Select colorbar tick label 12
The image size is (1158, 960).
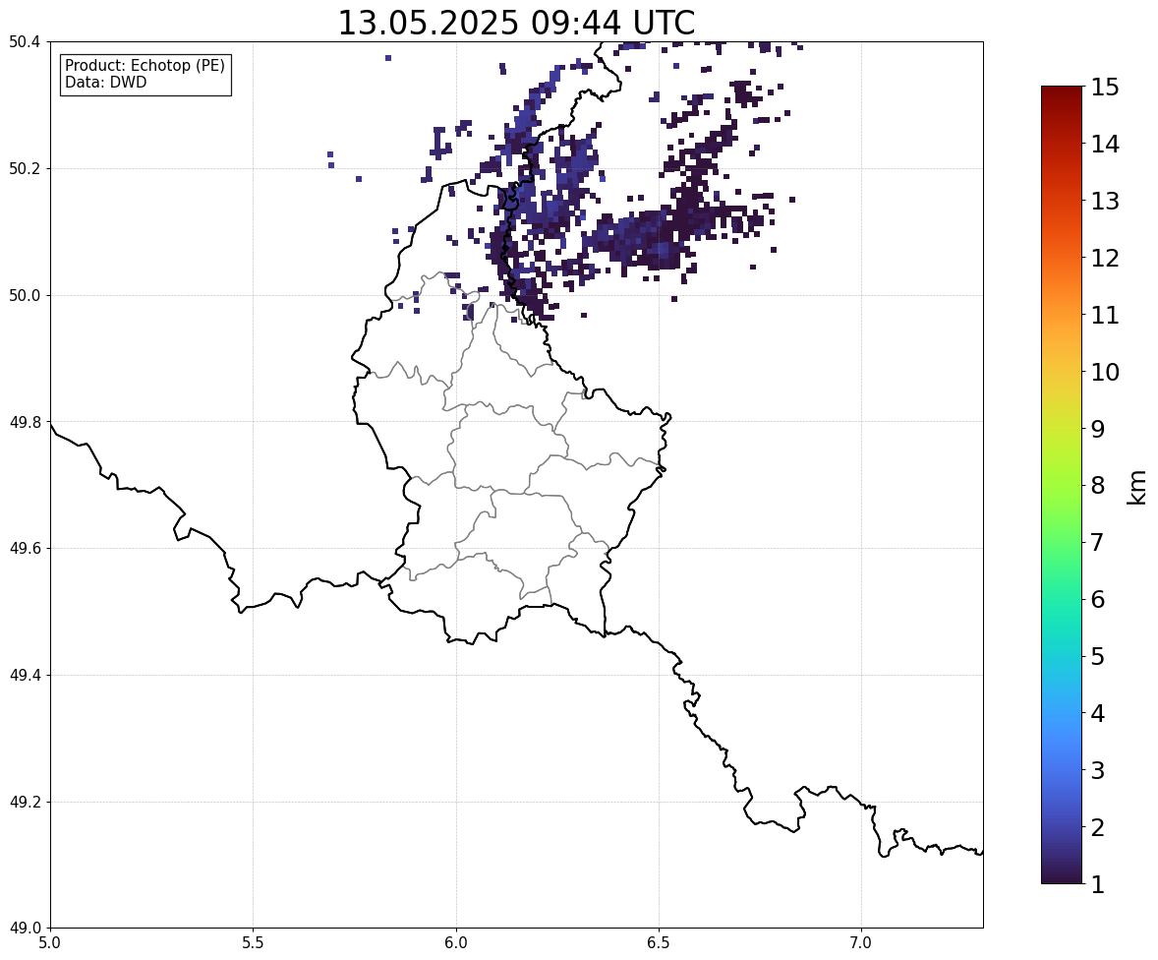1105,258
